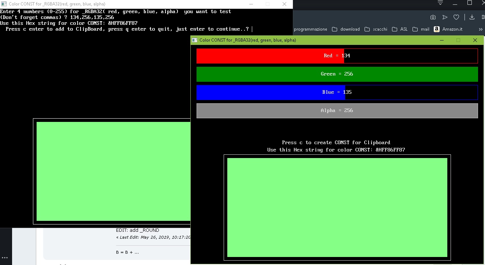Viewport: 485px width, 265px height.
Task: Click the console window title bar icon
Action: coord(4,4)
